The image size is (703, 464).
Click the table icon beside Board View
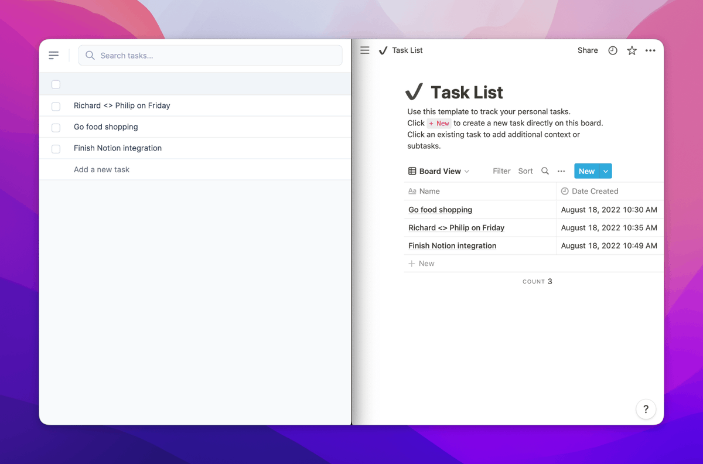pos(412,171)
